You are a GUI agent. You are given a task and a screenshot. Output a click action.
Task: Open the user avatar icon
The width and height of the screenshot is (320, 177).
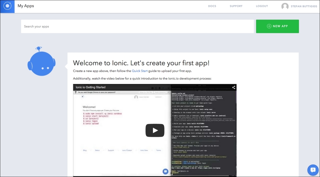tap(285, 6)
